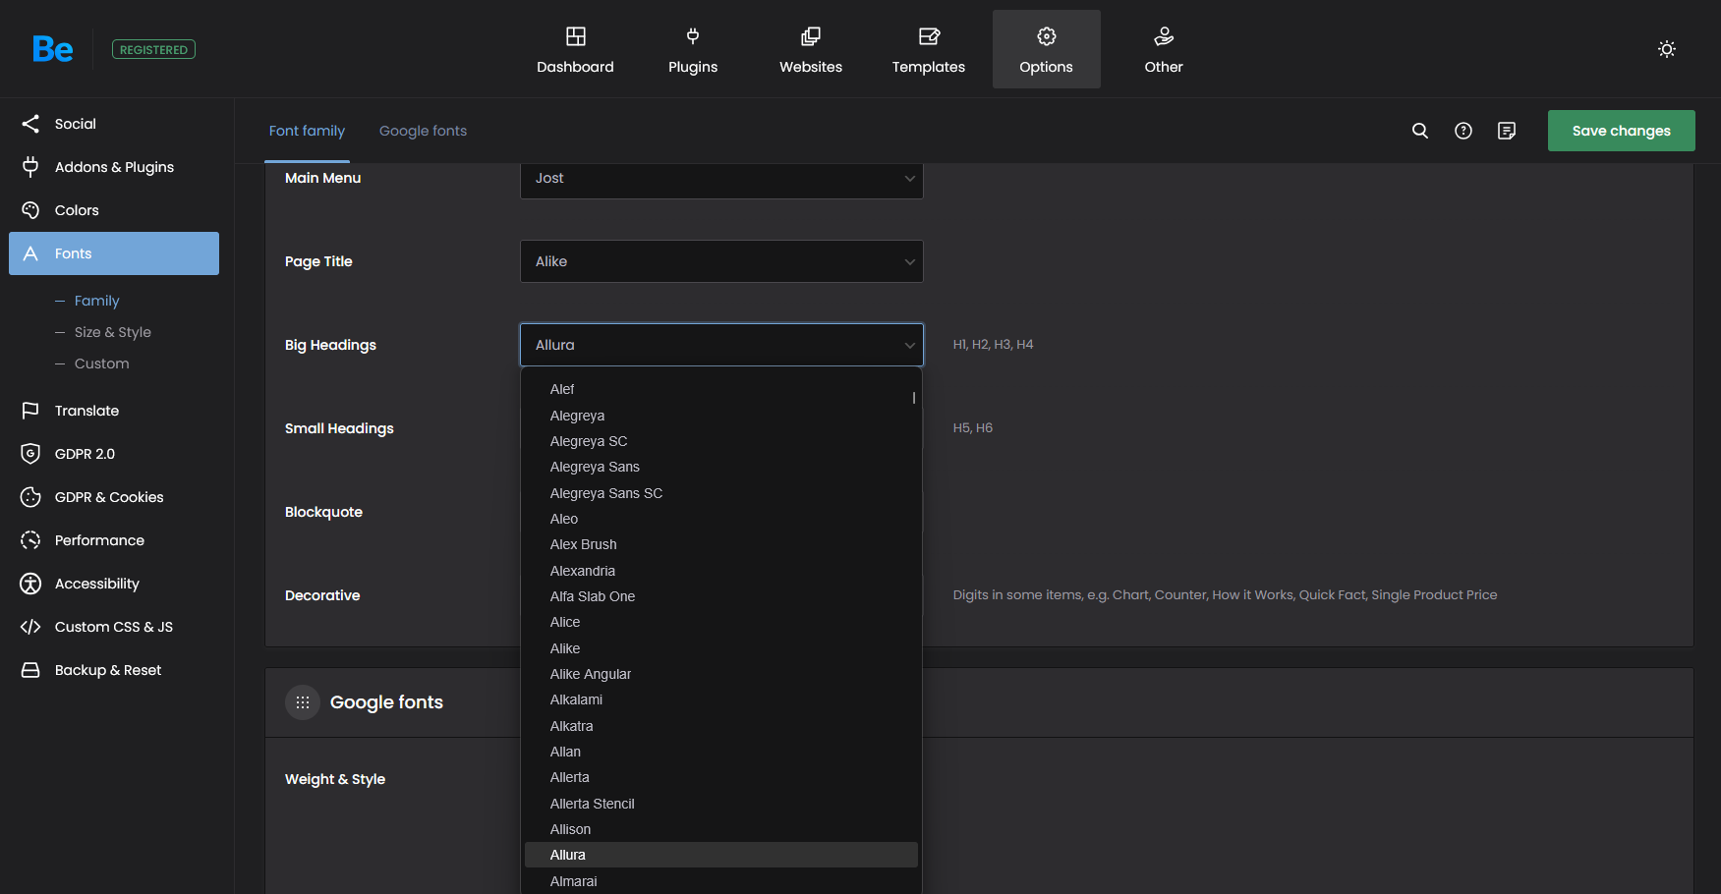This screenshot has width=1721, height=894.
Task: Click the search magnifier icon
Action: 1419,131
